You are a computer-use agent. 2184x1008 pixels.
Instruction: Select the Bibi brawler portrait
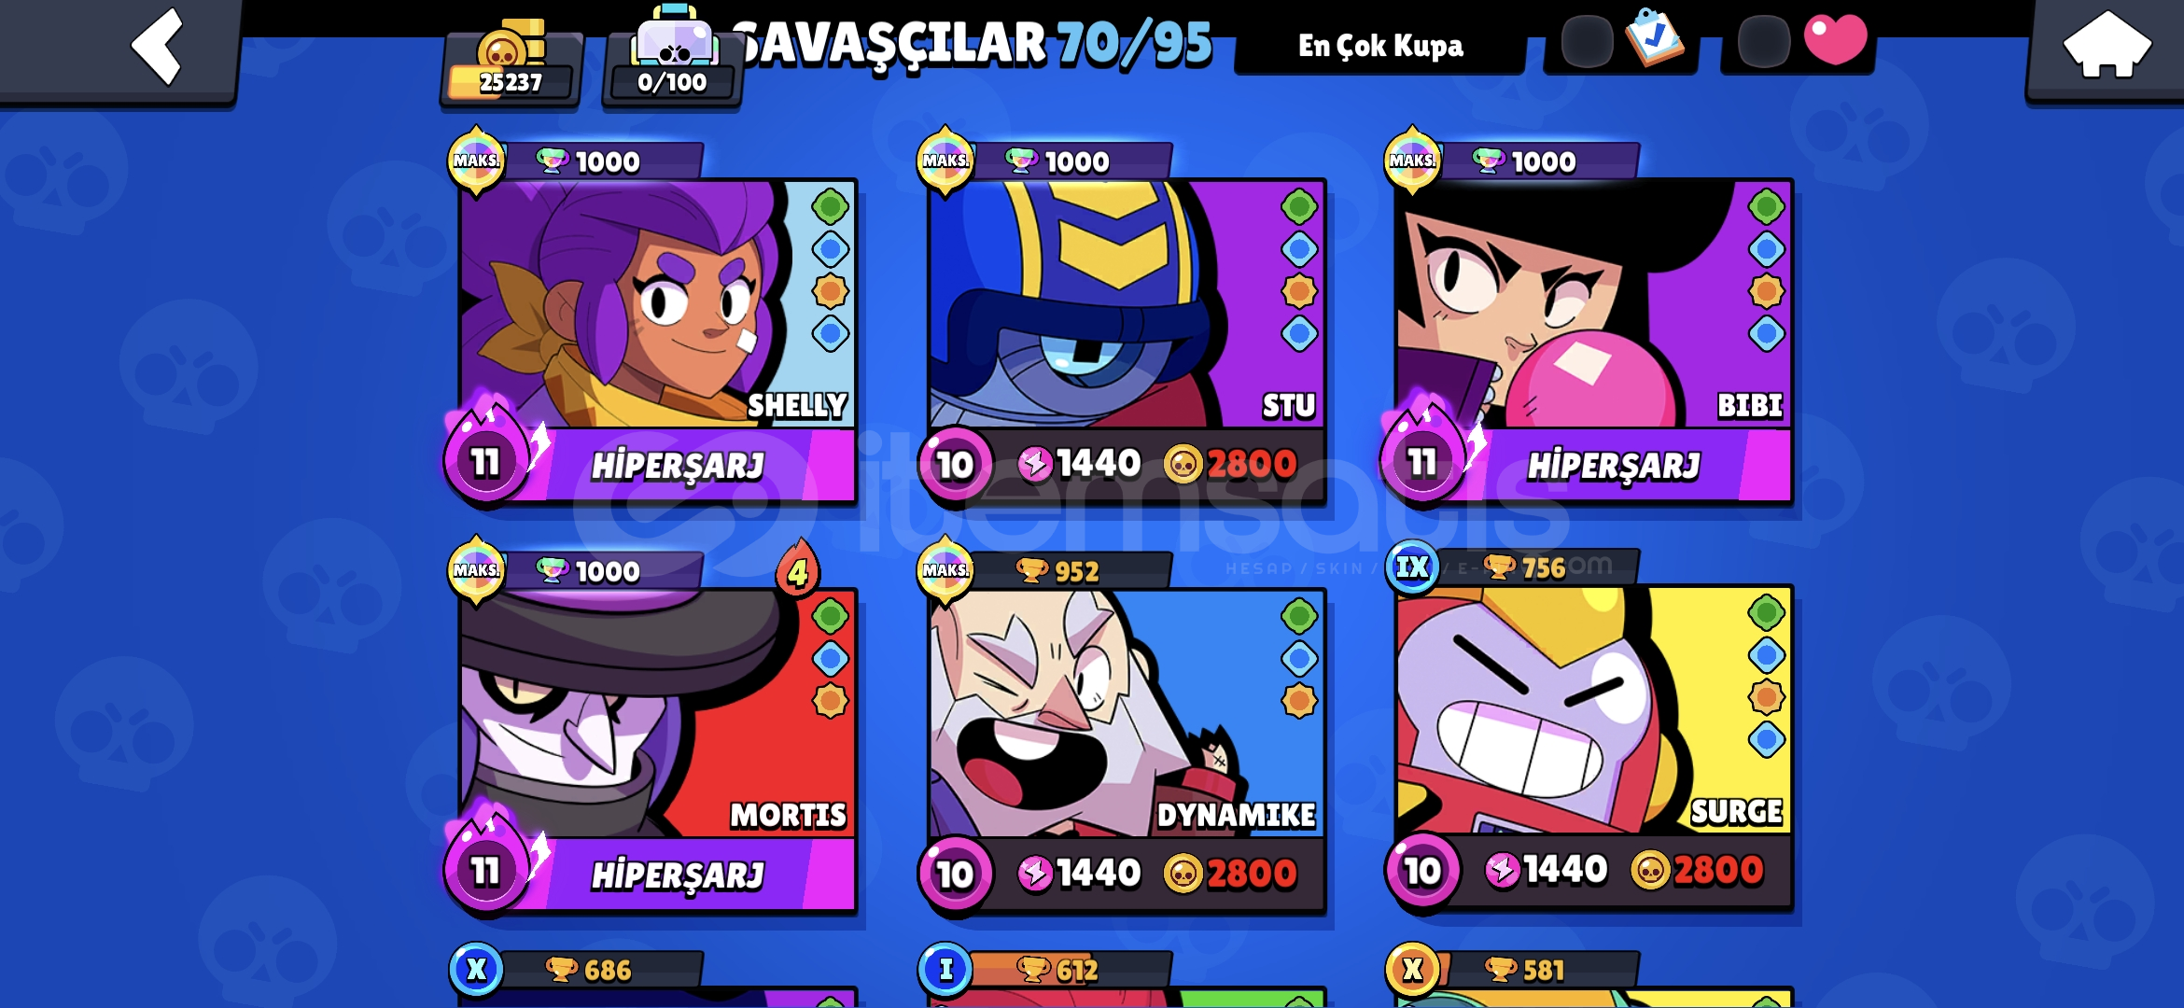(x=1592, y=304)
